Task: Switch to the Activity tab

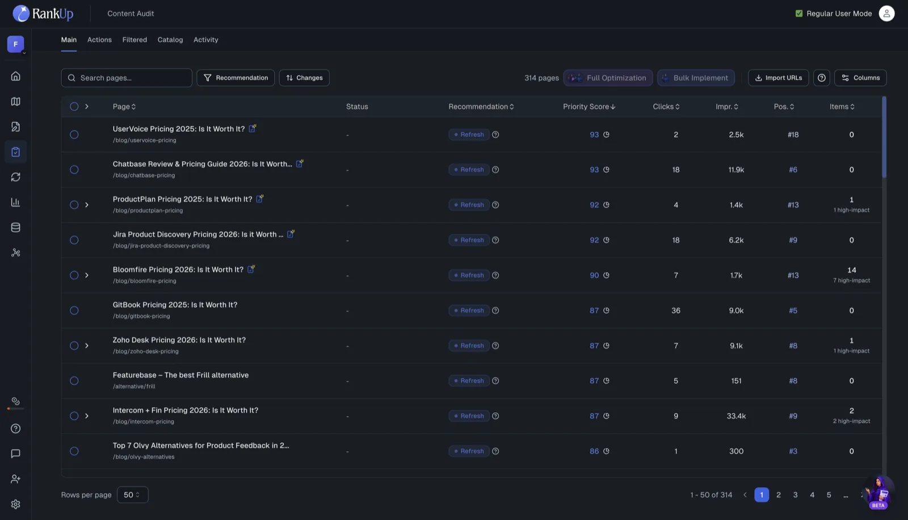Action: 205,40
